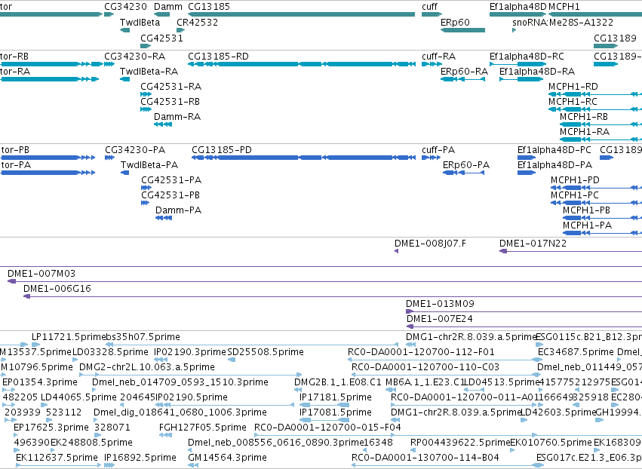Screen dimensions: 642x469
Task: Click the RC0-DA0001-120700-112-F01 EST label
Action: (x=421, y=352)
